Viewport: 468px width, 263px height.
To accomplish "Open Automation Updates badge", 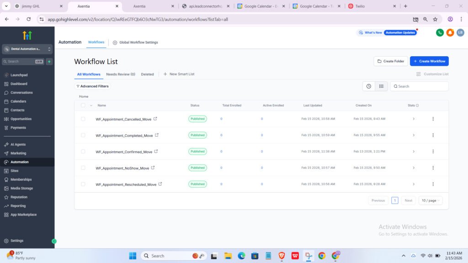I will pos(400,32).
